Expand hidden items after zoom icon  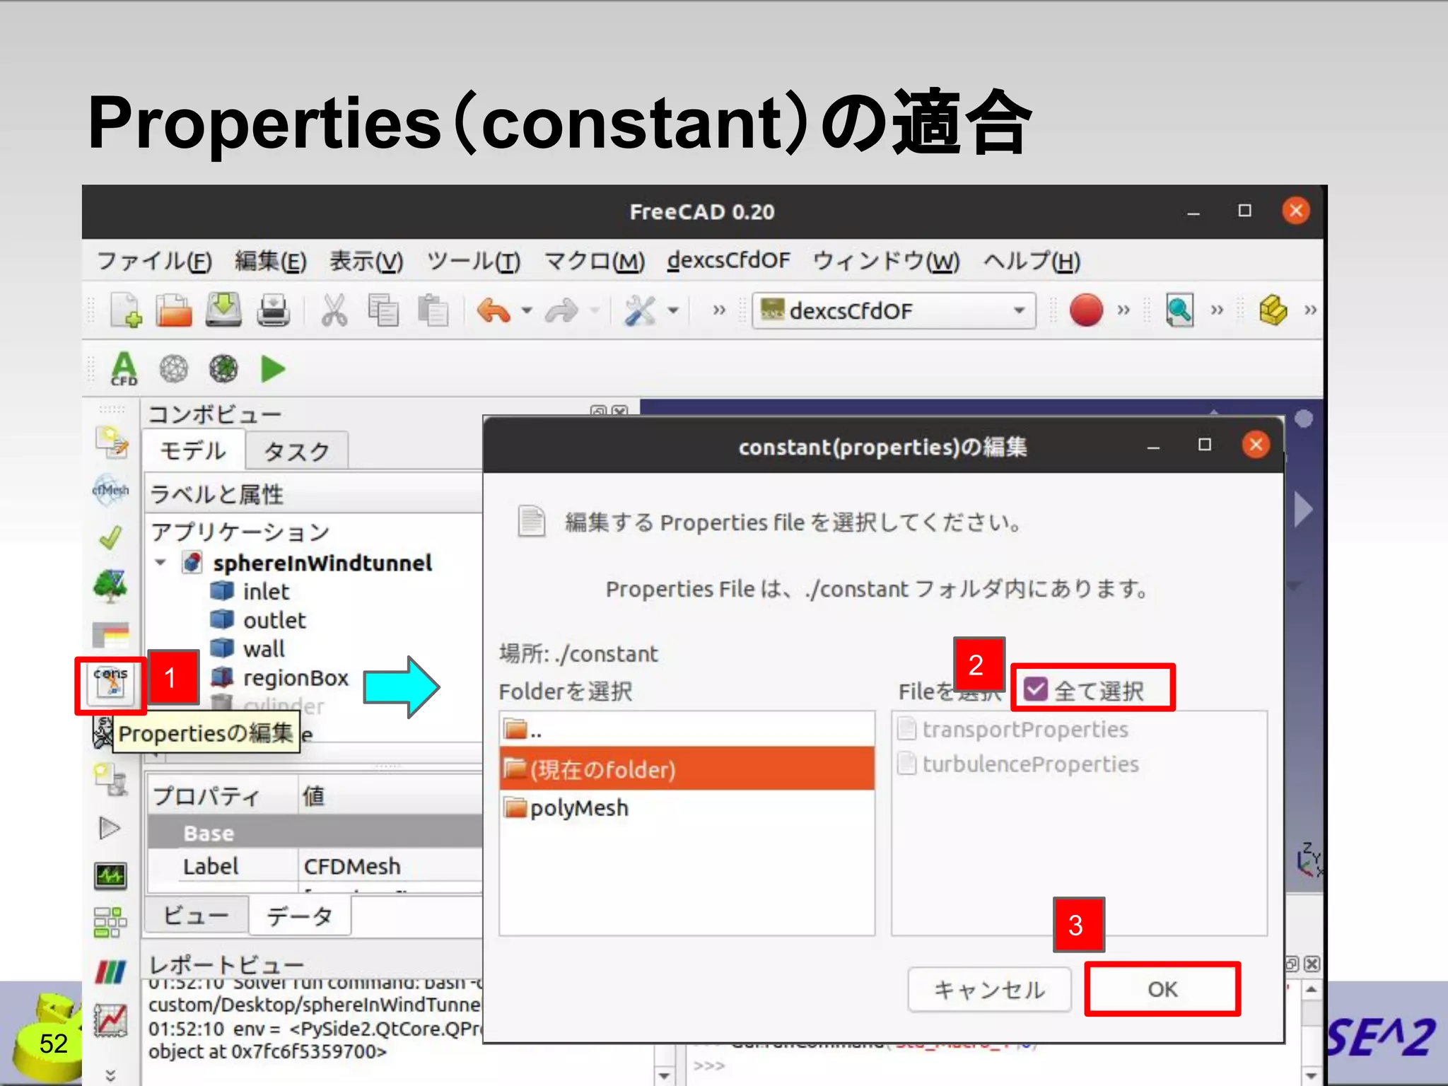(1216, 310)
